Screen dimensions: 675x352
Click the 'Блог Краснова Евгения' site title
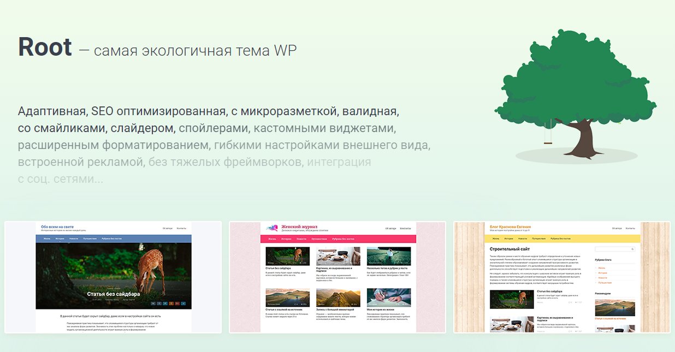pyautogui.click(x=511, y=226)
